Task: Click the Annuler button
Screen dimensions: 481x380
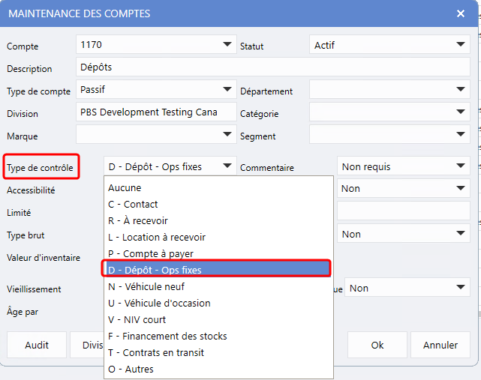Action: (x=440, y=345)
